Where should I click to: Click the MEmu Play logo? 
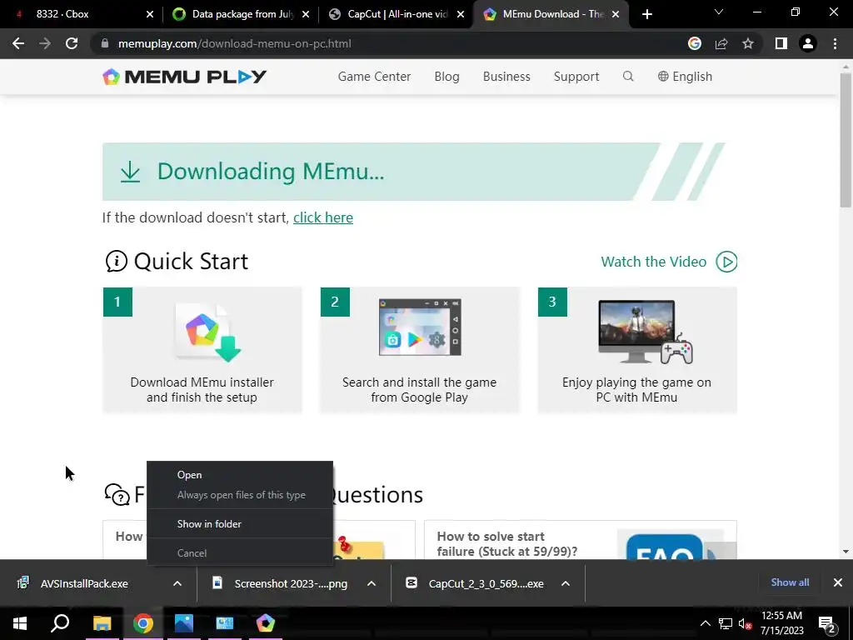tap(184, 77)
